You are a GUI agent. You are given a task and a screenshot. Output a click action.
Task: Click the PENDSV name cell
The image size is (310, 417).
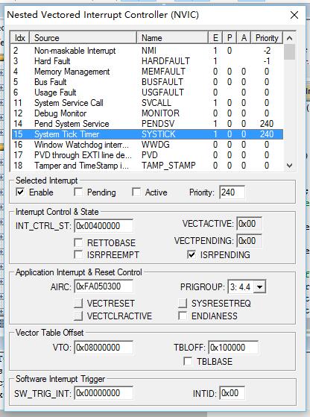(x=158, y=124)
